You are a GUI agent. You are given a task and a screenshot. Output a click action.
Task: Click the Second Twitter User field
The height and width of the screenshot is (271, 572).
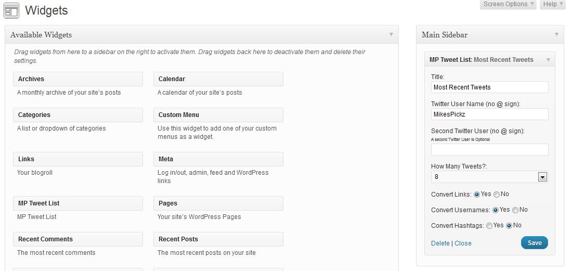pyautogui.click(x=489, y=149)
